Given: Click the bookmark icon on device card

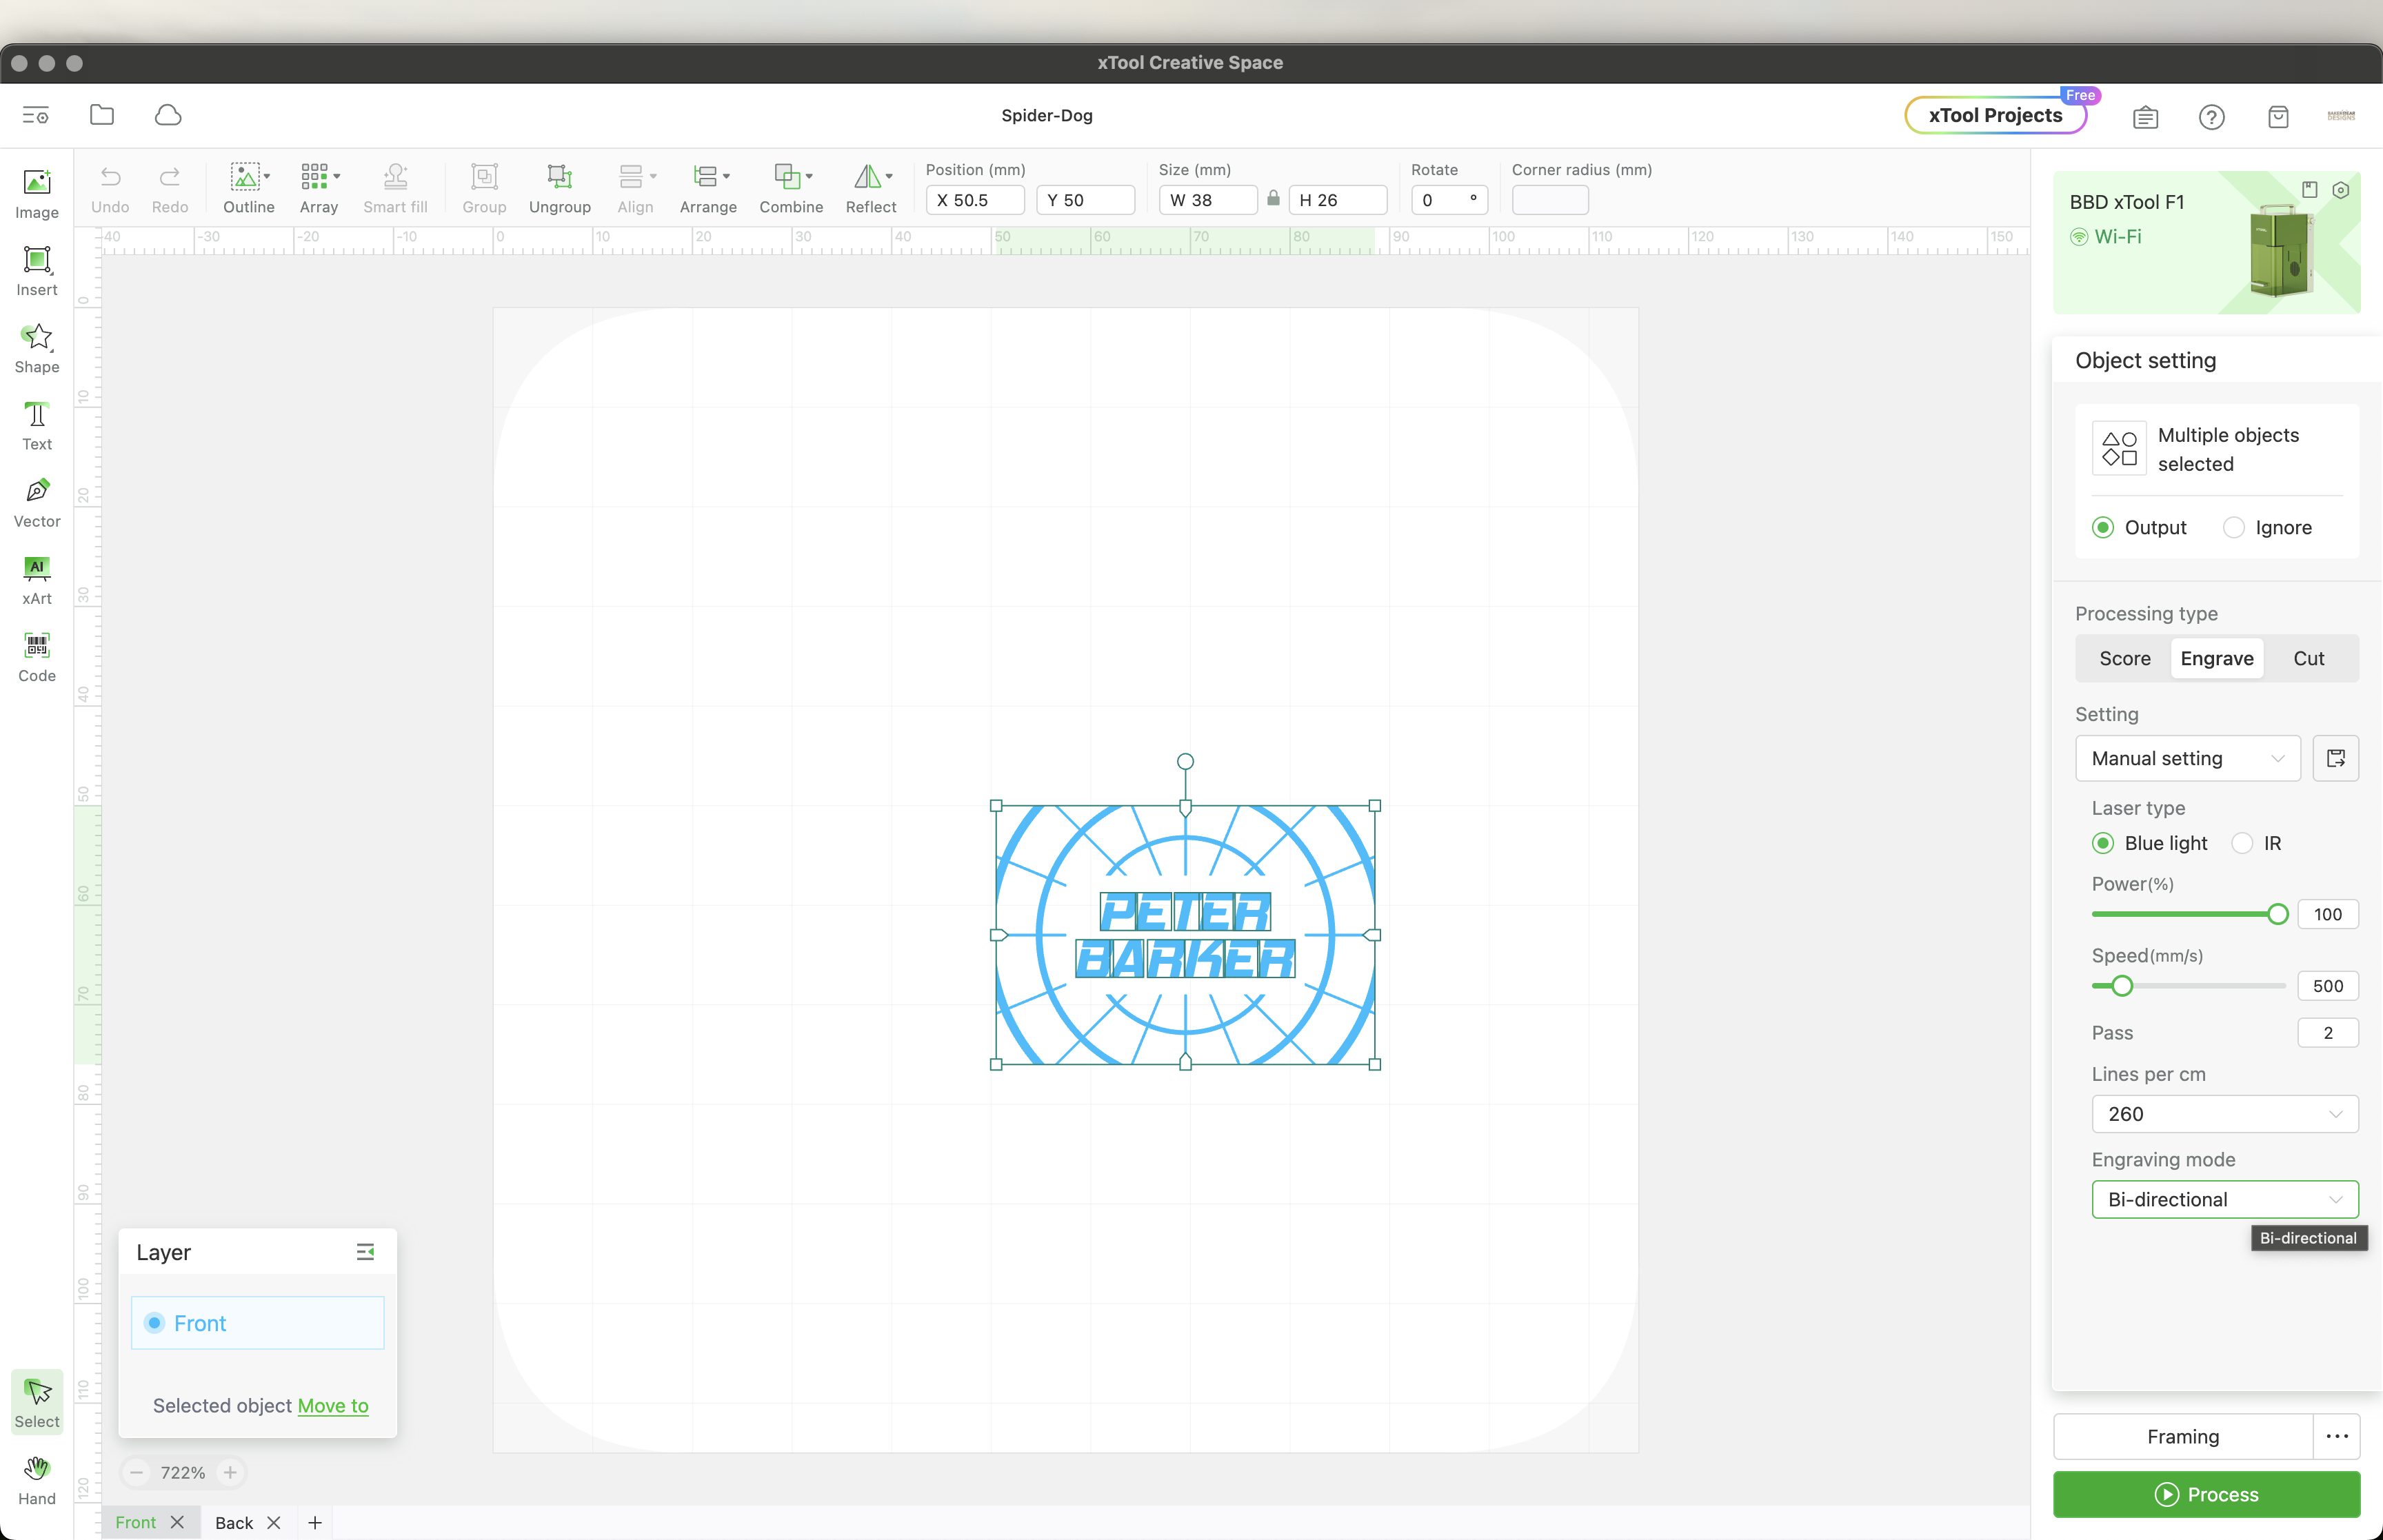Looking at the screenshot, I should click(2310, 190).
